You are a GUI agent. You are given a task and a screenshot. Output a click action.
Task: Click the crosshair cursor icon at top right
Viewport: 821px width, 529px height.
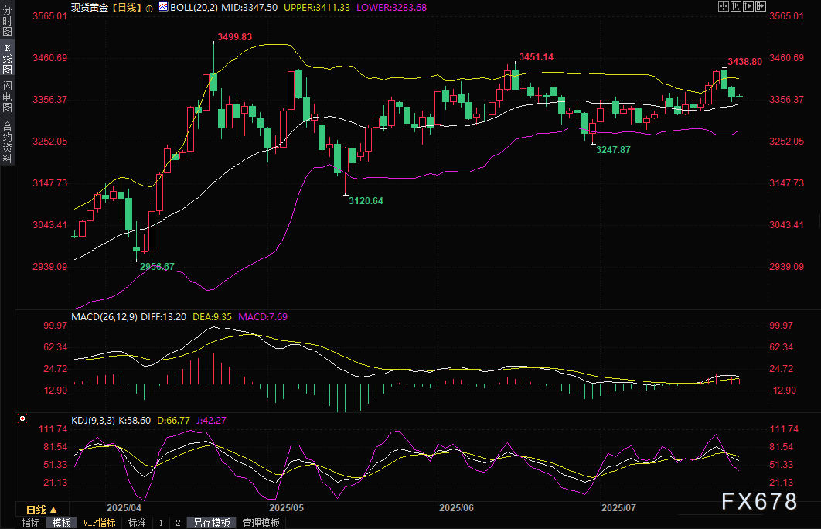pos(724,6)
